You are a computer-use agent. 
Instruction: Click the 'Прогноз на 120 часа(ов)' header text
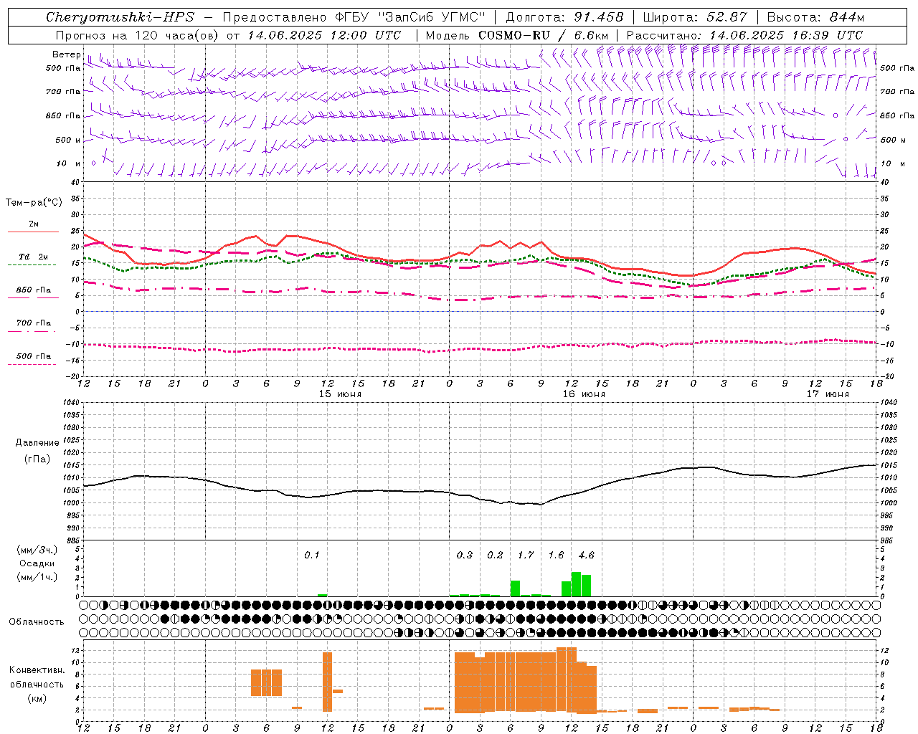tap(138, 35)
